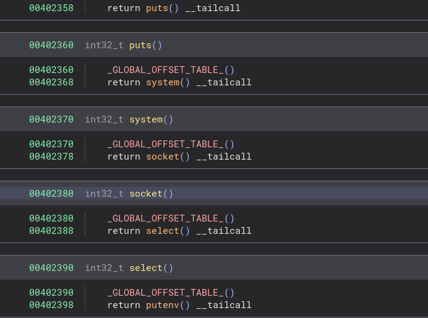This screenshot has height=318, width=428.
Task: Click address 00402388 in the socket body
Action: 51,231
